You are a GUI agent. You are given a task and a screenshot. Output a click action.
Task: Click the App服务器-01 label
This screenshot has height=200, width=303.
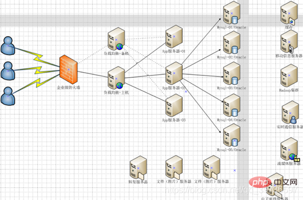pyautogui.click(x=174, y=51)
